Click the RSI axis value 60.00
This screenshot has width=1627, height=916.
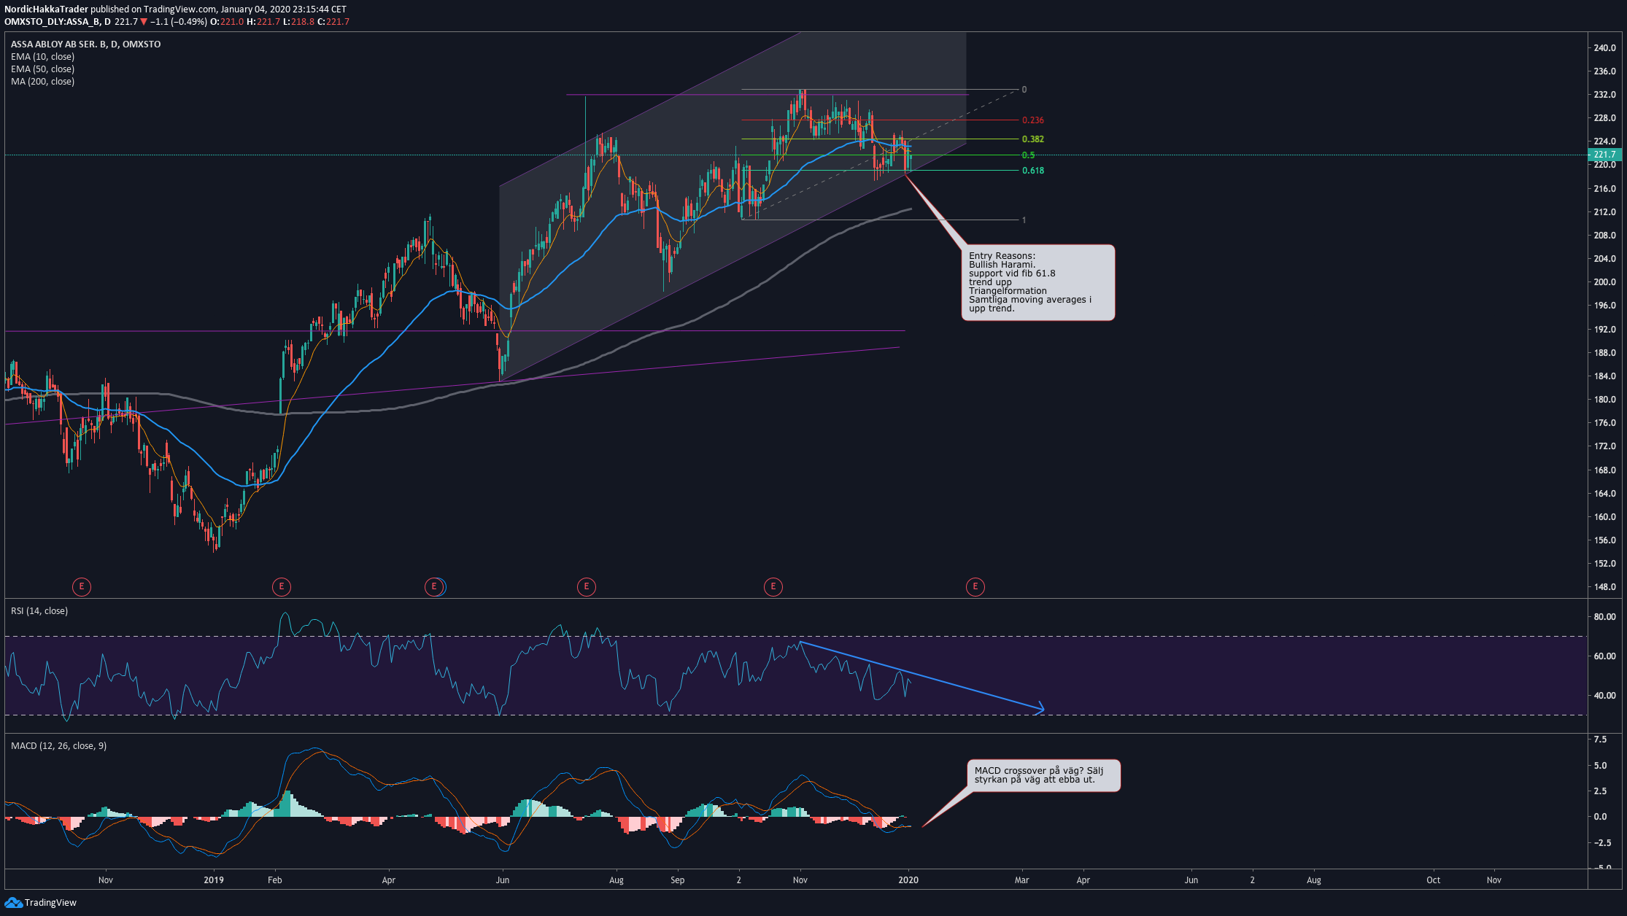[x=1604, y=656]
